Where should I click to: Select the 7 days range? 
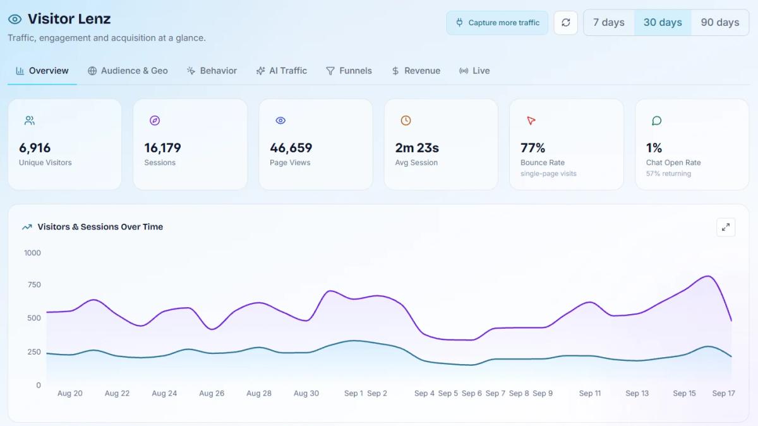(x=609, y=23)
